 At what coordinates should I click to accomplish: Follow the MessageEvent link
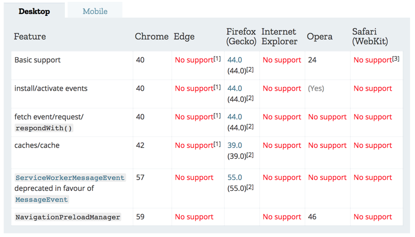(x=42, y=199)
